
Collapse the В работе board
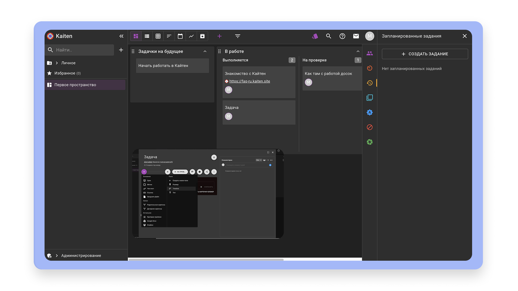coord(358,51)
